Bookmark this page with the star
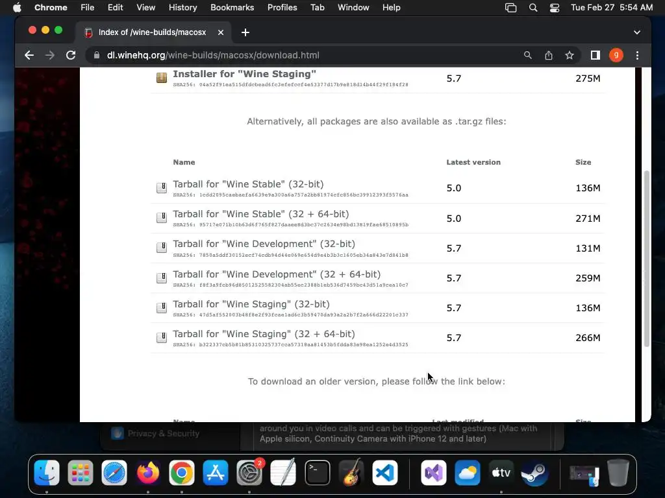Viewport: 665px width, 498px height. point(569,55)
